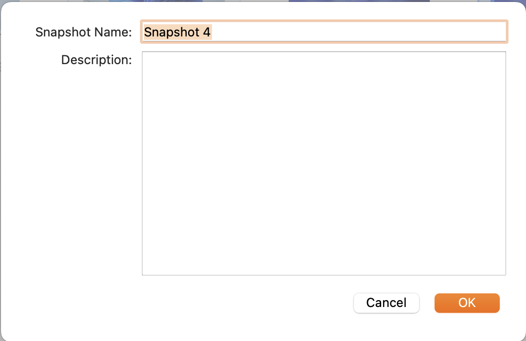The width and height of the screenshot is (526, 341).
Task: Confirm the snapshot with the orange OK button
Action: 467,303
